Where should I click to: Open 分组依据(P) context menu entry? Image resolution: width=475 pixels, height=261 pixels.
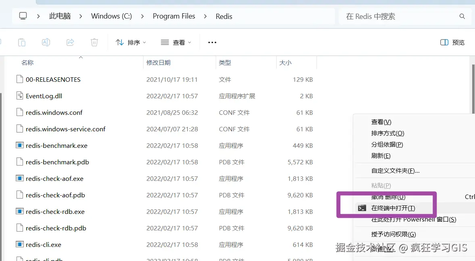click(x=387, y=144)
